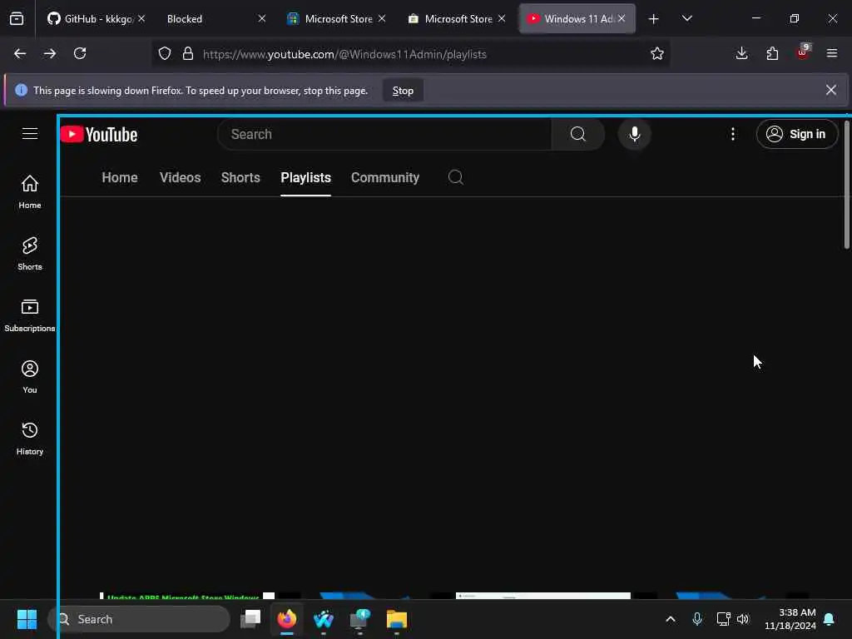The image size is (852, 639).
Task: Show hidden system tray icons
Action: pyautogui.click(x=671, y=619)
